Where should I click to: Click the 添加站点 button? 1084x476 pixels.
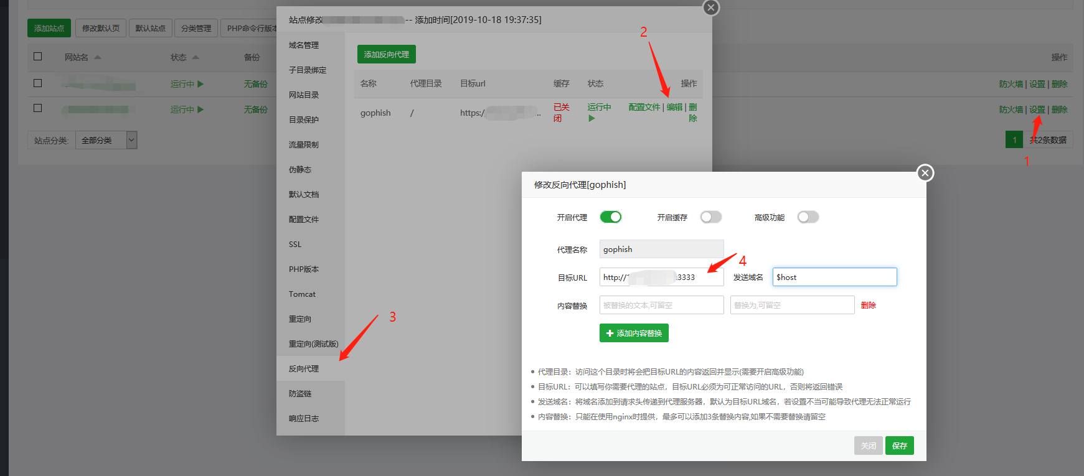[49, 28]
